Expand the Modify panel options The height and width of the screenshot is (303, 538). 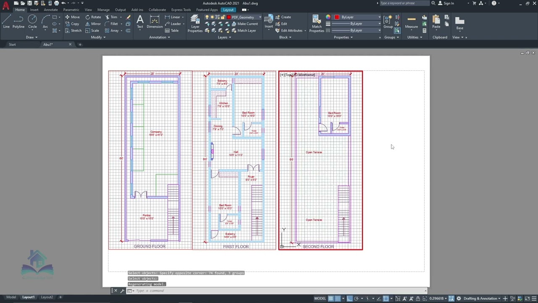(x=98, y=37)
